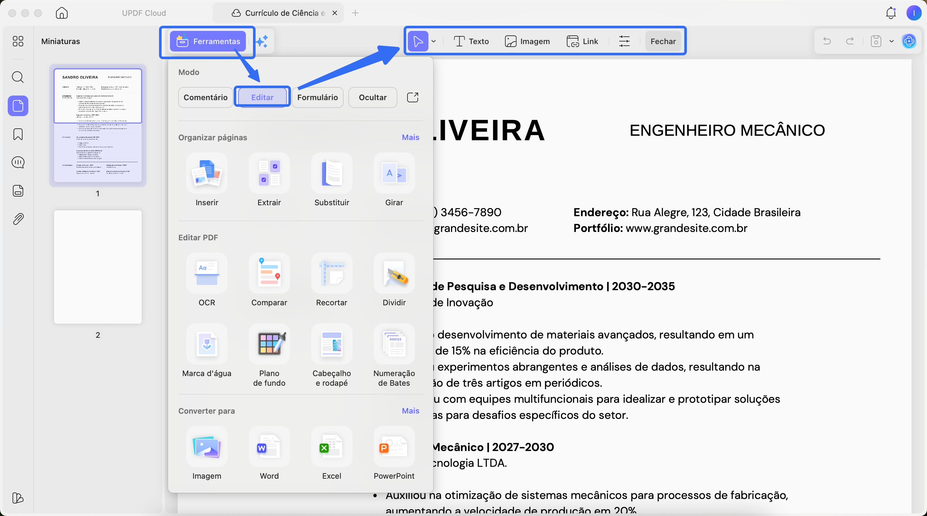Viewport: 927px width, 516px height.
Task: Switch to Editar mode
Action: pos(262,97)
